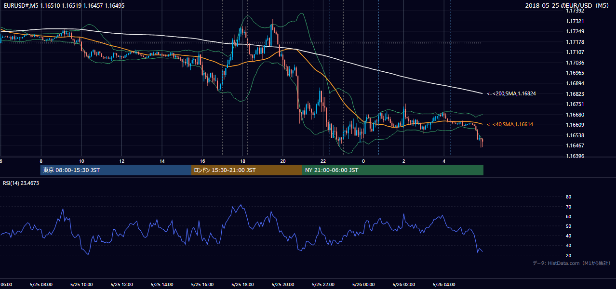The height and width of the screenshot is (289, 616).
Task: Click the 東京 08:00-15:30 JST session bar
Action: [x=116, y=170]
